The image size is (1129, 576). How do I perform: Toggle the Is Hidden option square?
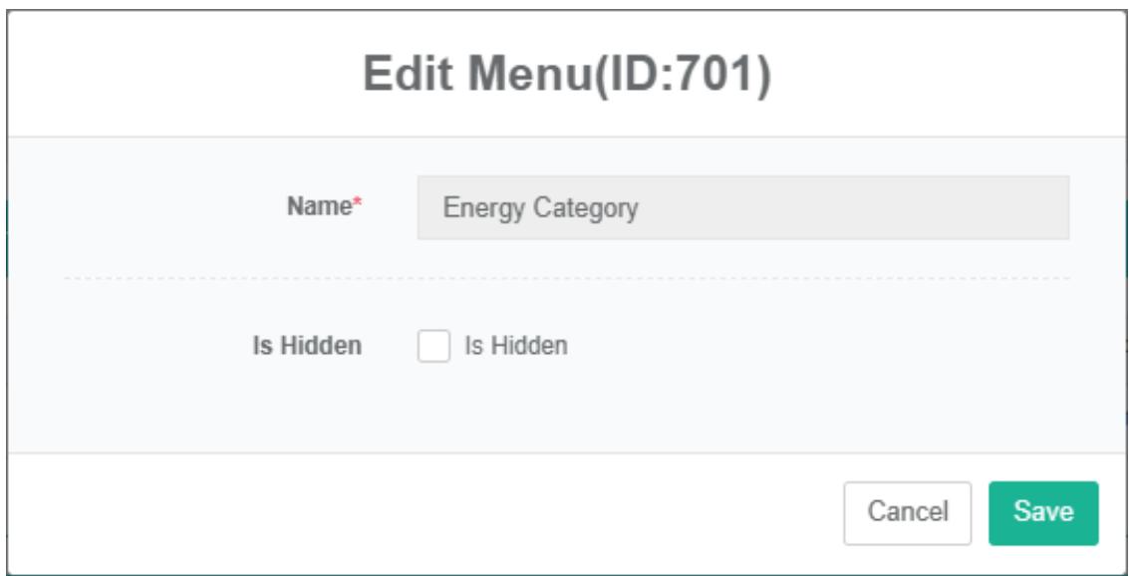pos(433,347)
